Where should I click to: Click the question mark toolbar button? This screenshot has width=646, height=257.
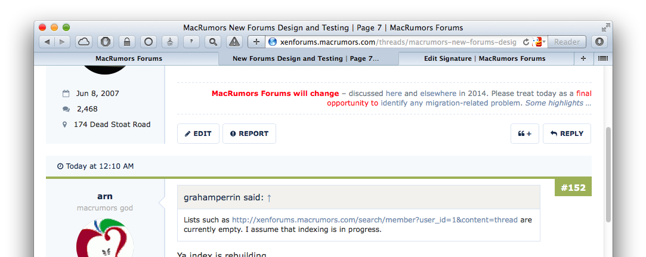(191, 42)
